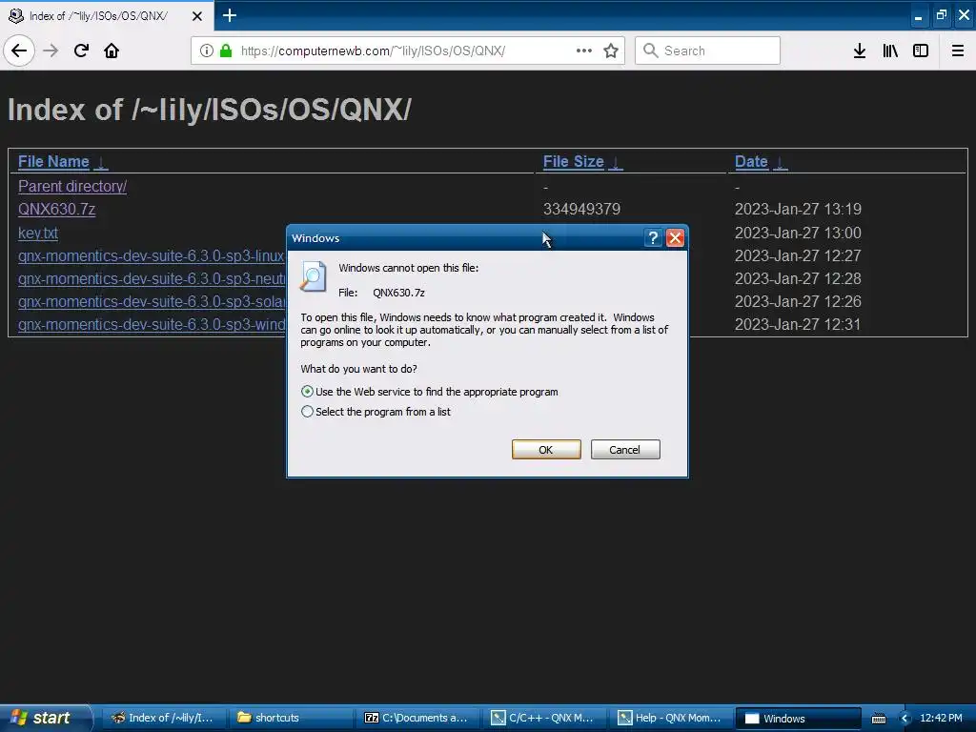976x732 pixels.
Task: Click the File Name descending arrow
Action: [101, 163]
